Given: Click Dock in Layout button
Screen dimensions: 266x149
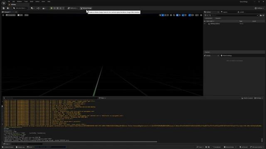Looking at the screenshot, I should coord(247,98).
